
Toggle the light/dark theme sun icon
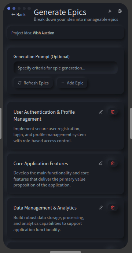coord(110,11)
